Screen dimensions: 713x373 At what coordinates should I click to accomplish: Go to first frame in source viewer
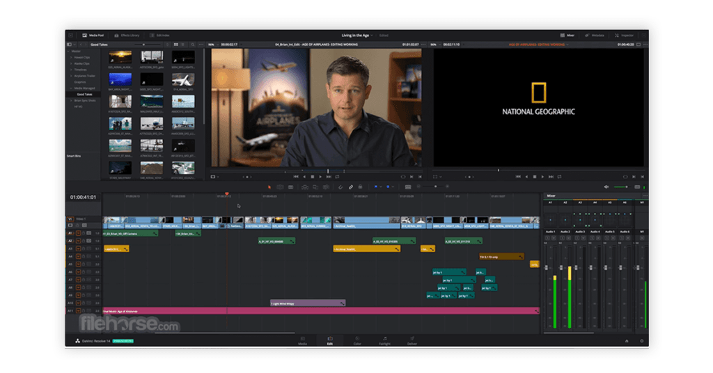point(296,177)
